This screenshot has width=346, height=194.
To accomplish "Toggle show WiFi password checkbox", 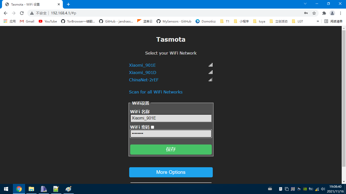I will click(x=152, y=127).
